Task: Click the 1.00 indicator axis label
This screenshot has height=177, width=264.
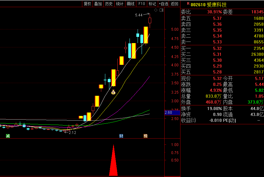Action: (175, 144)
